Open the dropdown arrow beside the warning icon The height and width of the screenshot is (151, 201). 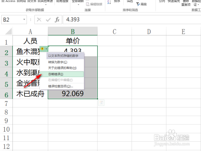tap(46, 49)
